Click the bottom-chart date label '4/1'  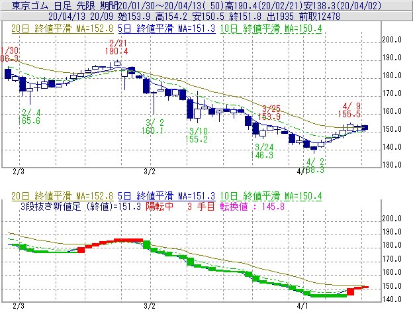(302, 306)
